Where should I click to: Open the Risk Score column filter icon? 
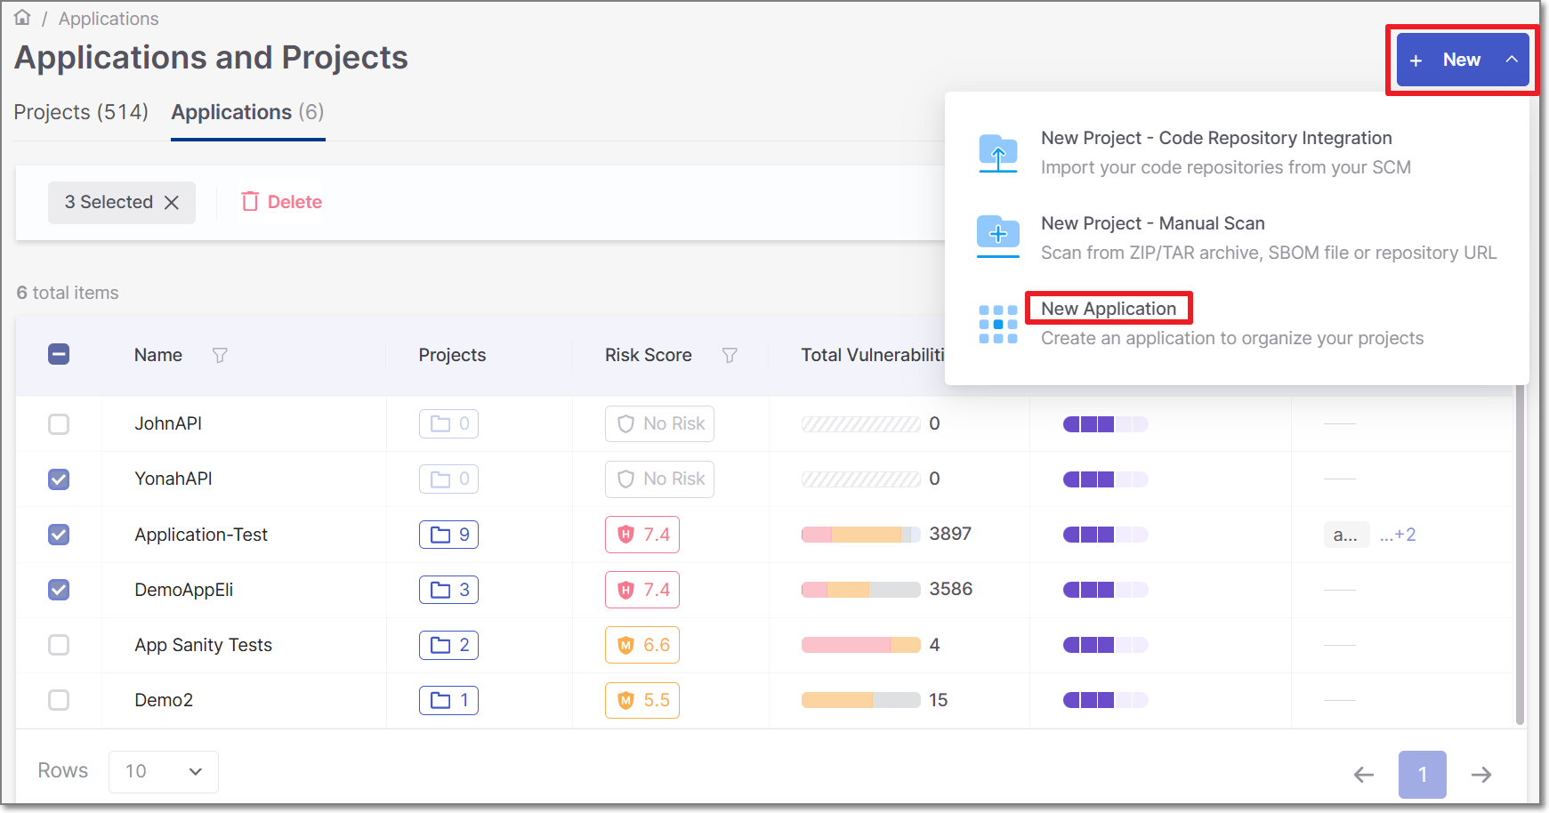point(730,355)
